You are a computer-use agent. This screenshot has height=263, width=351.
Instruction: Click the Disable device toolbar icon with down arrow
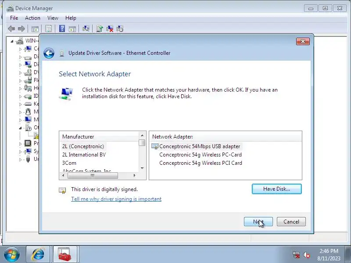[x=120, y=28]
